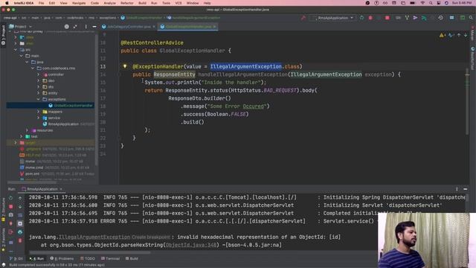Click the Rerun icon beside run configuration
This screenshot has height=268, width=476.
point(361,18)
